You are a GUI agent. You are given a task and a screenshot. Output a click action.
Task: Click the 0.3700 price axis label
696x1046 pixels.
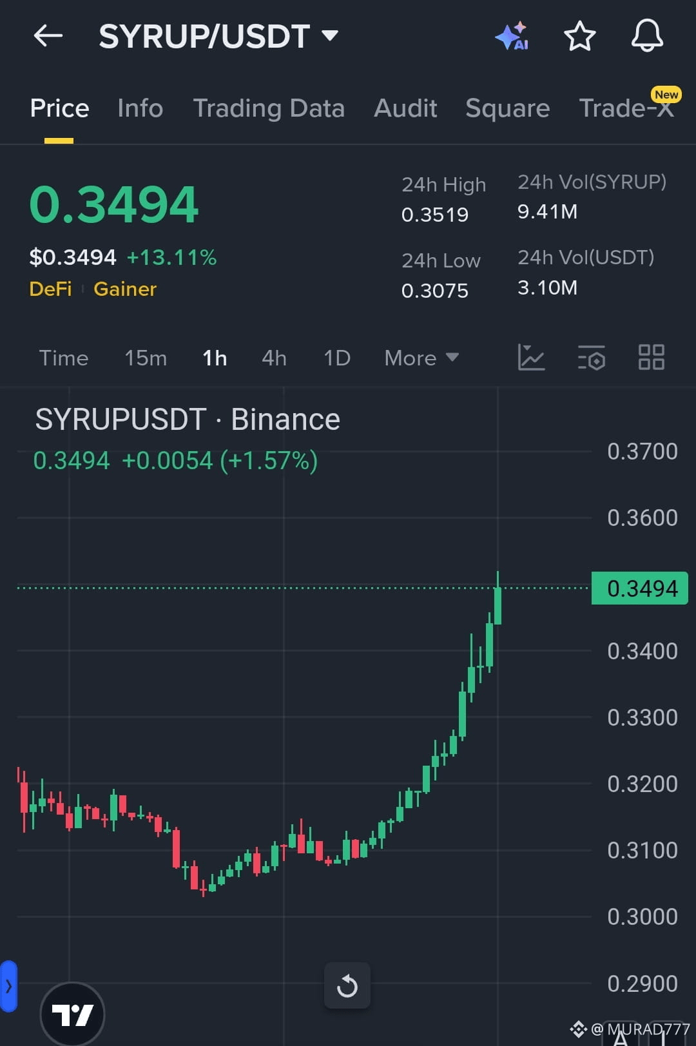(x=643, y=451)
